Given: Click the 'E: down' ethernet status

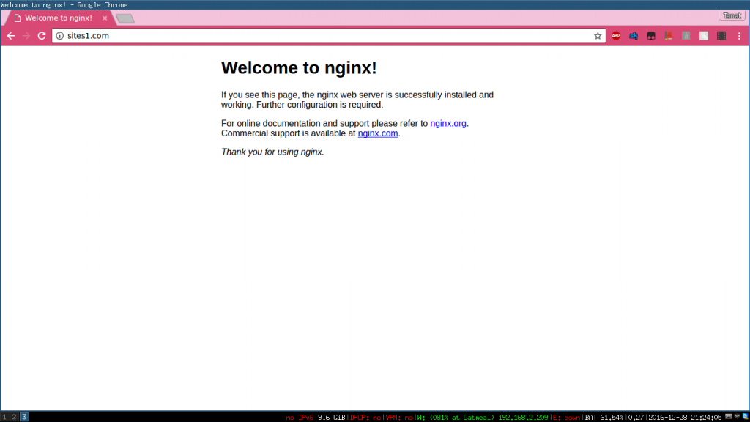Looking at the screenshot, I should pyautogui.click(x=567, y=418).
